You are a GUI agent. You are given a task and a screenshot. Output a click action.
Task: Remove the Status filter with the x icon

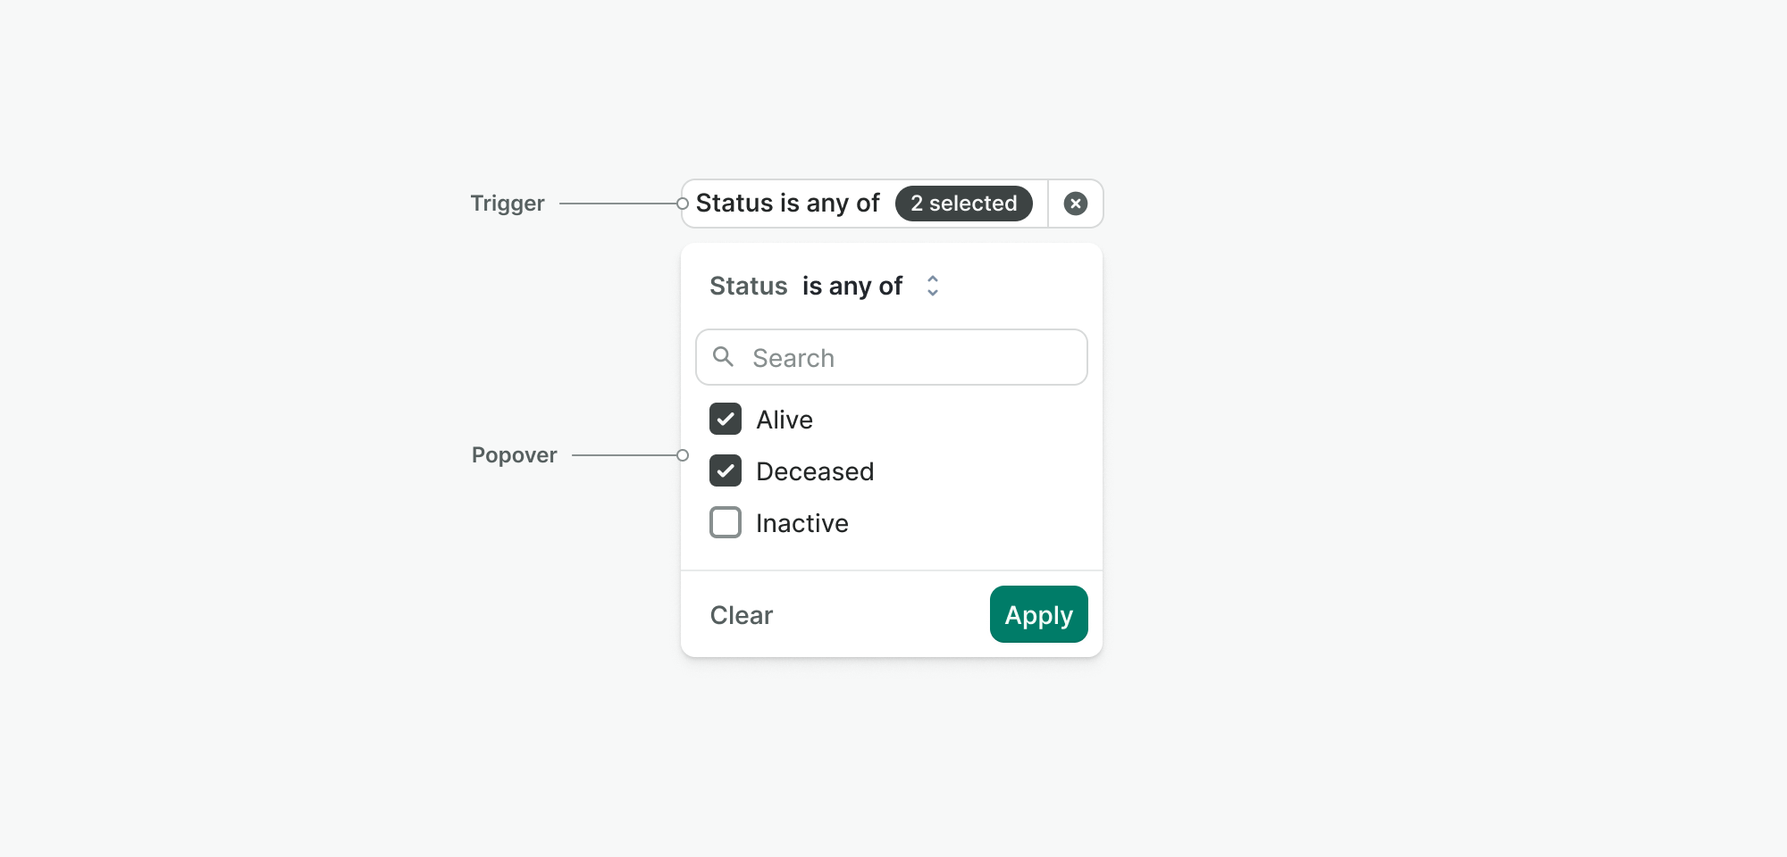(1076, 204)
